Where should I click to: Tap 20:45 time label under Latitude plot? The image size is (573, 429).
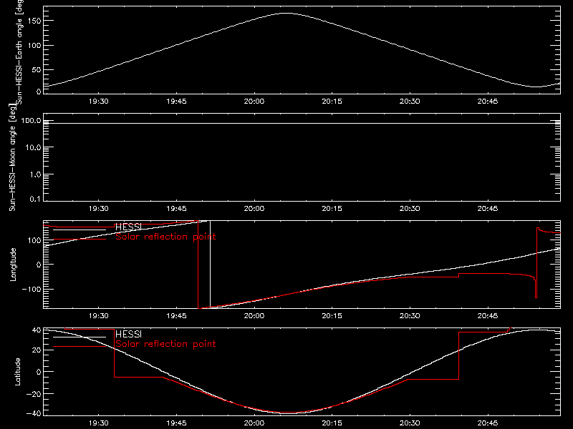pos(488,423)
